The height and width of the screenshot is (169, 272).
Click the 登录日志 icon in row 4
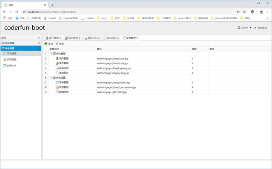(57, 68)
